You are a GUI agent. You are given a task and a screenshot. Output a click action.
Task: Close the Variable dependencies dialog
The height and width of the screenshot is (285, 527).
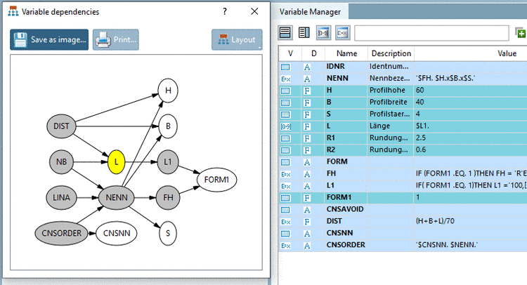click(x=254, y=11)
